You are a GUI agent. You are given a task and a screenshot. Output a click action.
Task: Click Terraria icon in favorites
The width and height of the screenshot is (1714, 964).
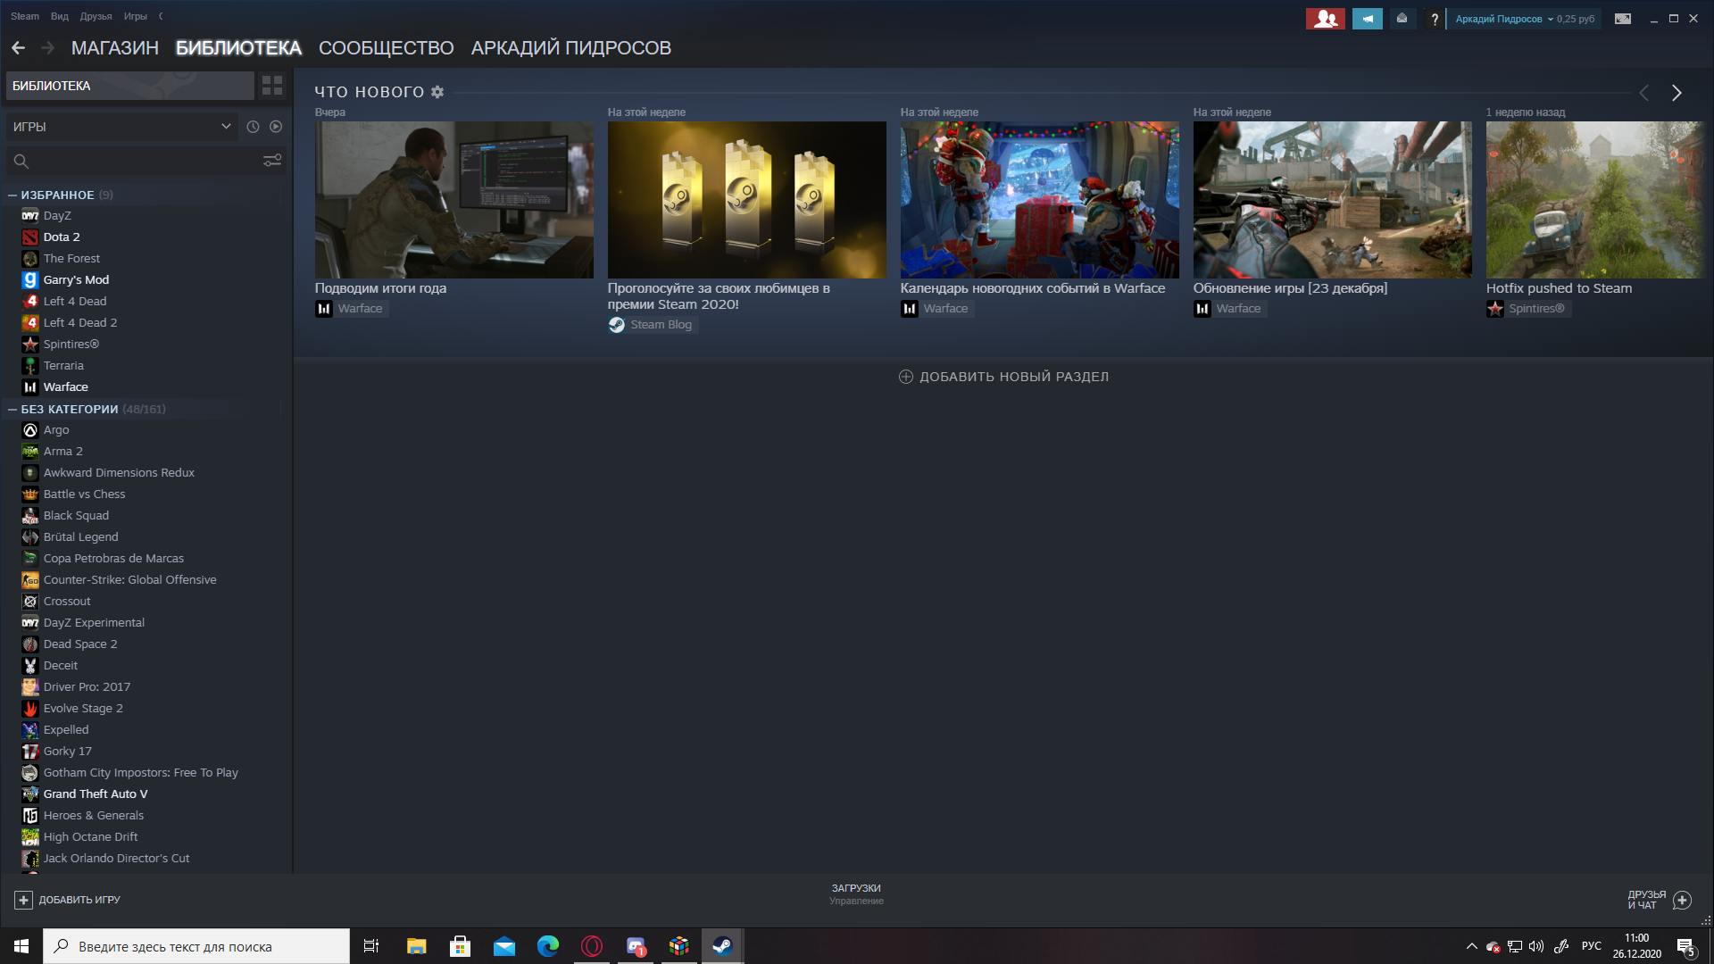click(x=30, y=366)
